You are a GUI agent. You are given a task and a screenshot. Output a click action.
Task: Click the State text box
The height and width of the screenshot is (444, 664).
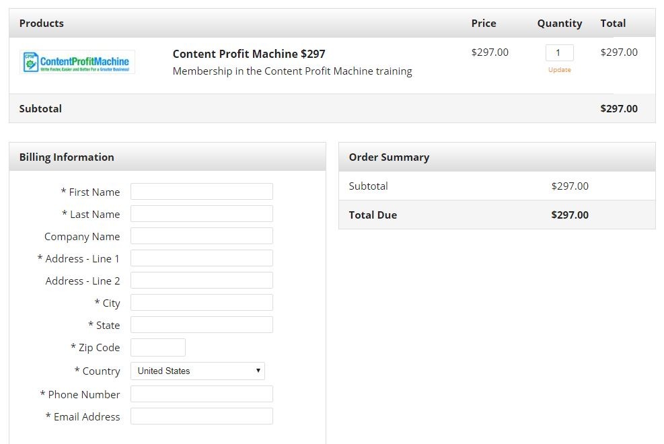pyautogui.click(x=201, y=325)
